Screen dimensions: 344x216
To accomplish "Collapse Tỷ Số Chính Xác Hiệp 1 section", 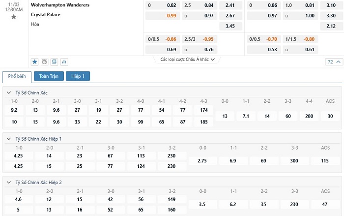I will (x=9, y=139).
